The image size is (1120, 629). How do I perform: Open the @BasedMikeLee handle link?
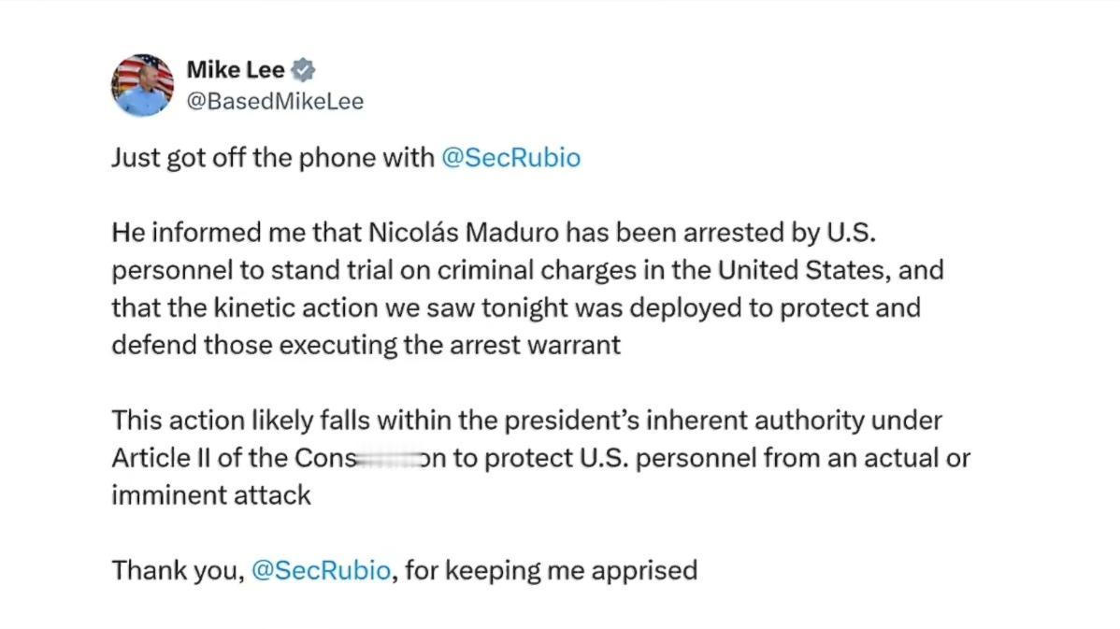click(276, 101)
